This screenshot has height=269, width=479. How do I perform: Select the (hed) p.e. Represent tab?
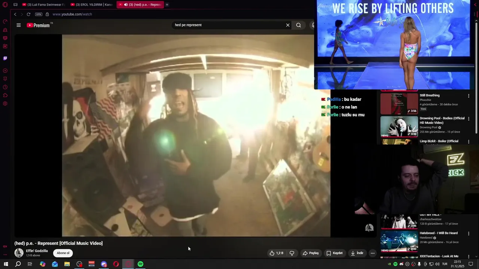(x=140, y=4)
